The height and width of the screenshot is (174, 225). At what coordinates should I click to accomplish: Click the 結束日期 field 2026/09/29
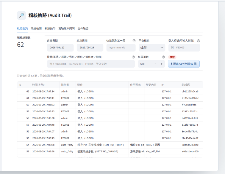90,48
